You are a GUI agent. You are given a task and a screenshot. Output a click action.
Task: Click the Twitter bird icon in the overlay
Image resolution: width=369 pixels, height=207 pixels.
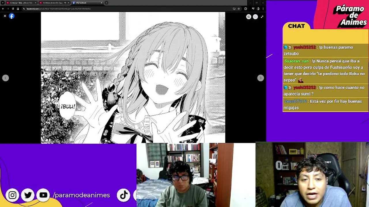click(x=28, y=195)
